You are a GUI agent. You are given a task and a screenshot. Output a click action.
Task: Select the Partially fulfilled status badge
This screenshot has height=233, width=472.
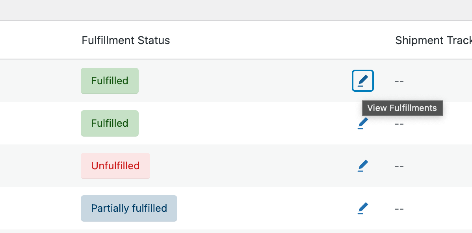tap(129, 208)
